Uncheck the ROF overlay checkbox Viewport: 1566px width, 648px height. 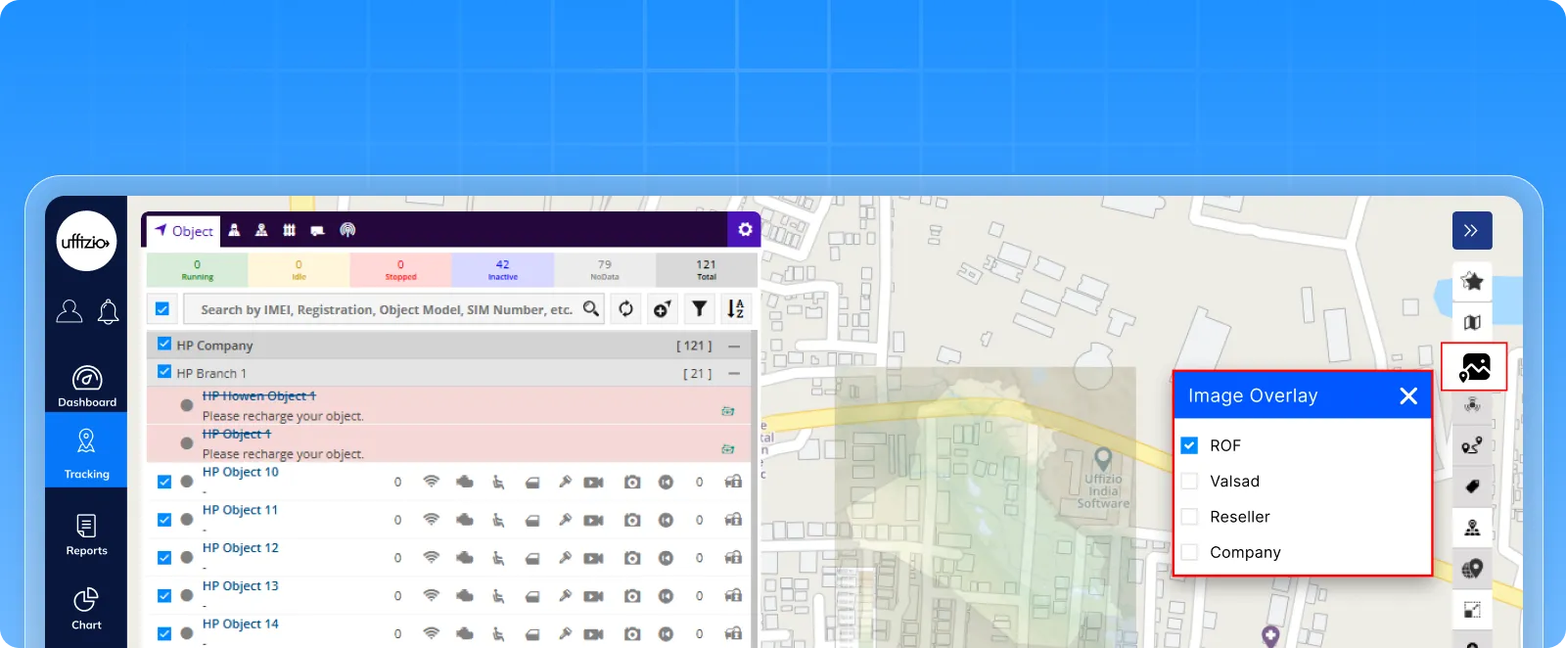(1190, 445)
